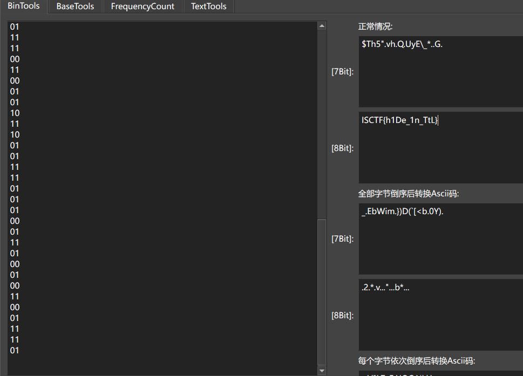Click the 正常情况 section heading

click(x=376, y=26)
